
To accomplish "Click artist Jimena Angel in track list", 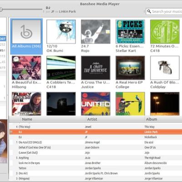I will coord(92,142).
